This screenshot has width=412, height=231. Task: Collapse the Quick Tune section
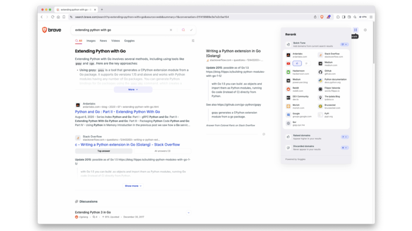point(344,45)
